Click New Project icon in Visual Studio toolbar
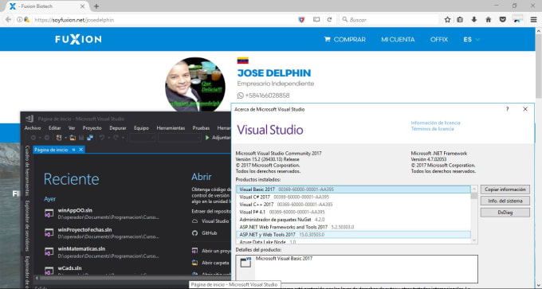 click(x=59, y=138)
